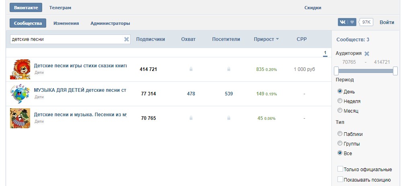The width and height of the screenshot is (407, 186).
Task: Reset the Аудитория filter with the X icon
Action: pos(367,53)
